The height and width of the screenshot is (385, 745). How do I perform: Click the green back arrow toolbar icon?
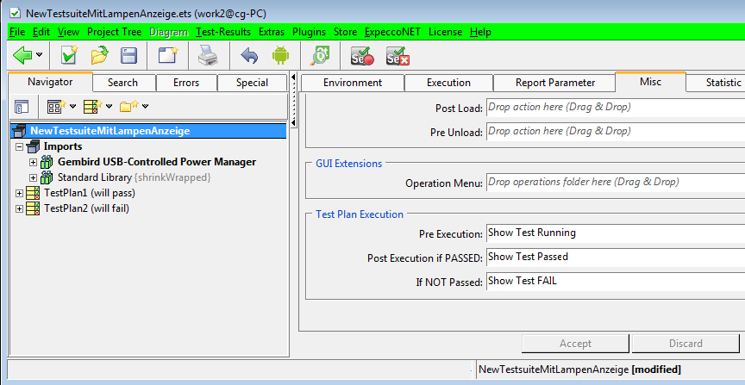pos(22,56)
